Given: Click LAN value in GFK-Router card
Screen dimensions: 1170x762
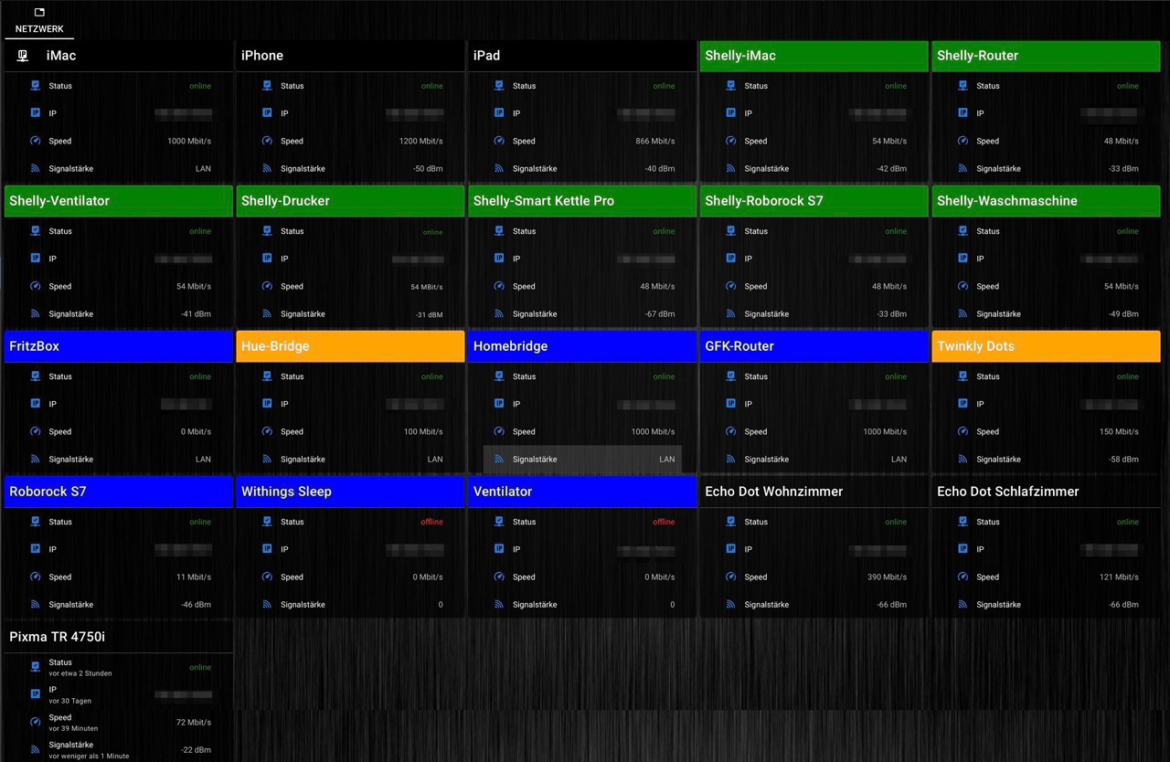Looking at the screenshot, I should (899, 459).
